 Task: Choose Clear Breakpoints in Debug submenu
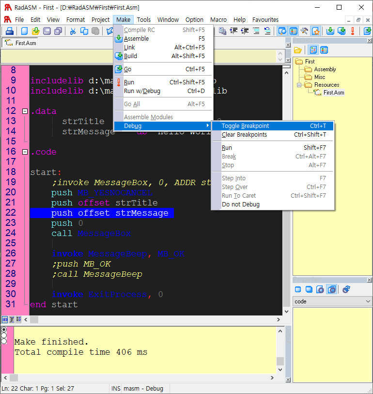pos(273,135)
